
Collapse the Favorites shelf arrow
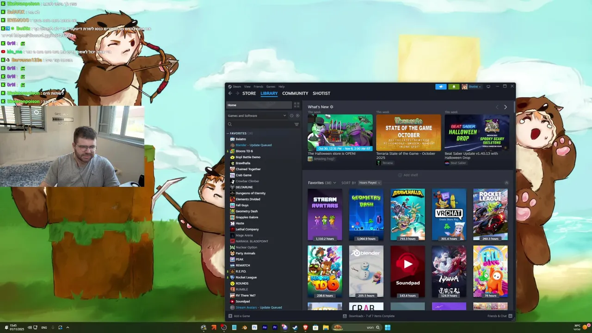506,183
